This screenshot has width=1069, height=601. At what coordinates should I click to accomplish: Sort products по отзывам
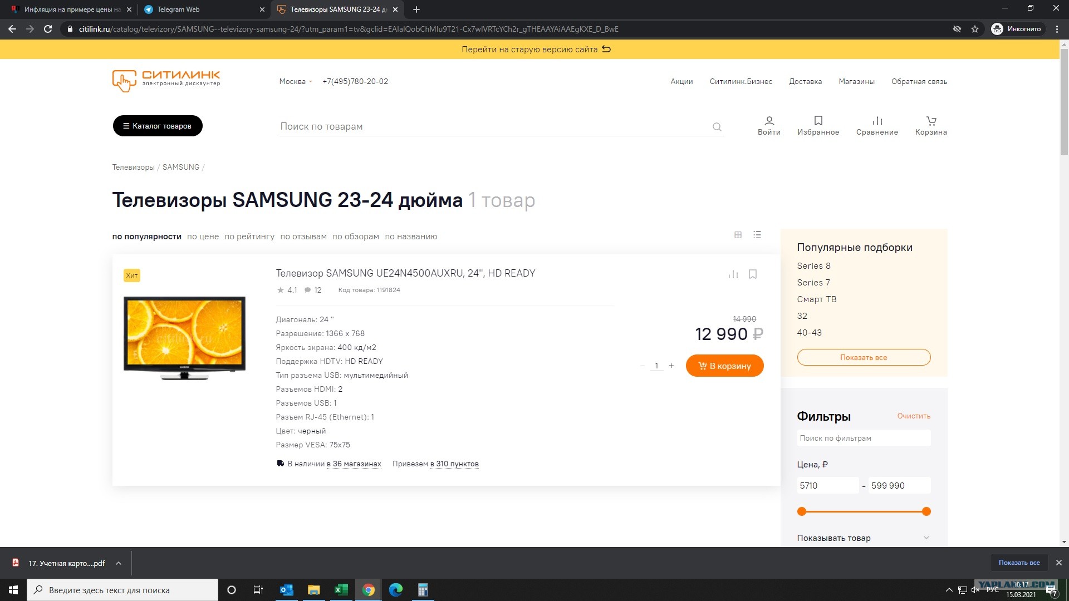303,237
